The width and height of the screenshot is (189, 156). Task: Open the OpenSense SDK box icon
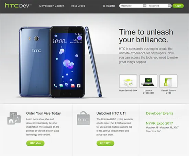click(128, 81)
